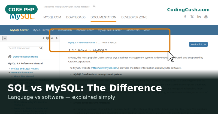Viewport: 218px width, 114px height.
Task: Collapse the sidebar with the toggle icon
Action: coord(4,38)
